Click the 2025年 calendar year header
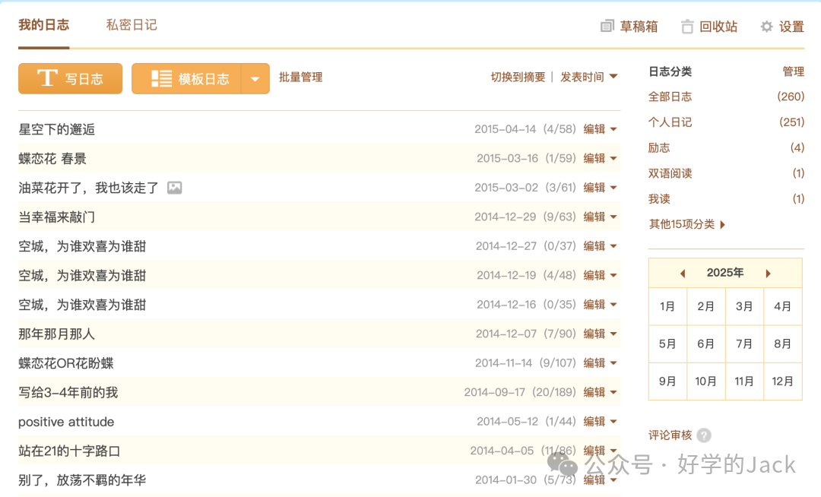The height and width of the screenshot is (497, 821). click(x=725, y=273)
